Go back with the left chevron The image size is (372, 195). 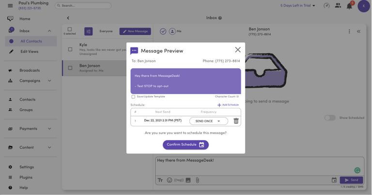point(68,18)
